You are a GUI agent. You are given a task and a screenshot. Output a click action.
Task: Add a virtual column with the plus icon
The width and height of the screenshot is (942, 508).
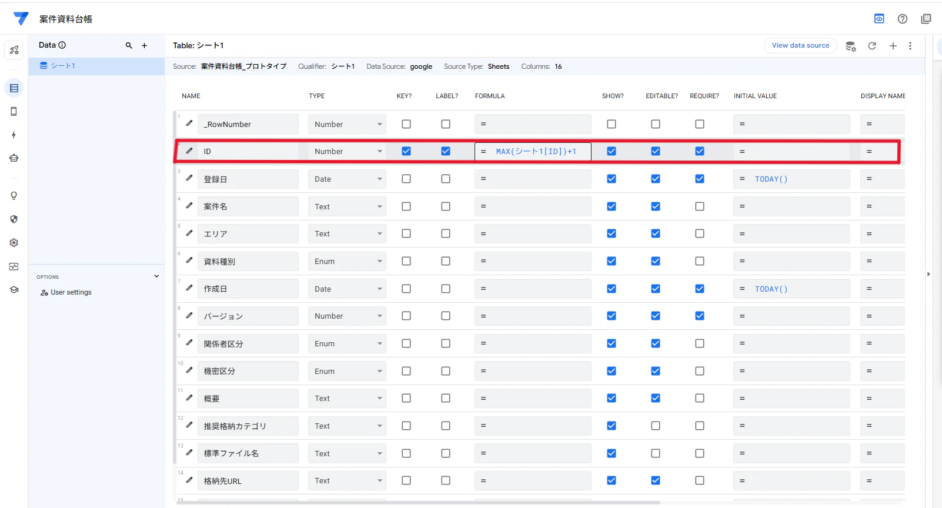(x=893, y=45)
